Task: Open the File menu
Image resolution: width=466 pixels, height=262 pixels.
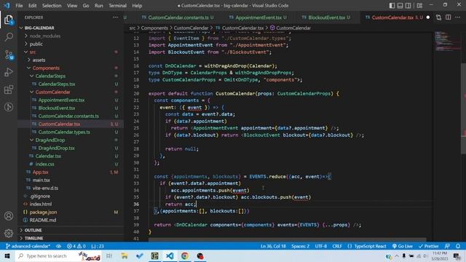Action: [19, 6]
